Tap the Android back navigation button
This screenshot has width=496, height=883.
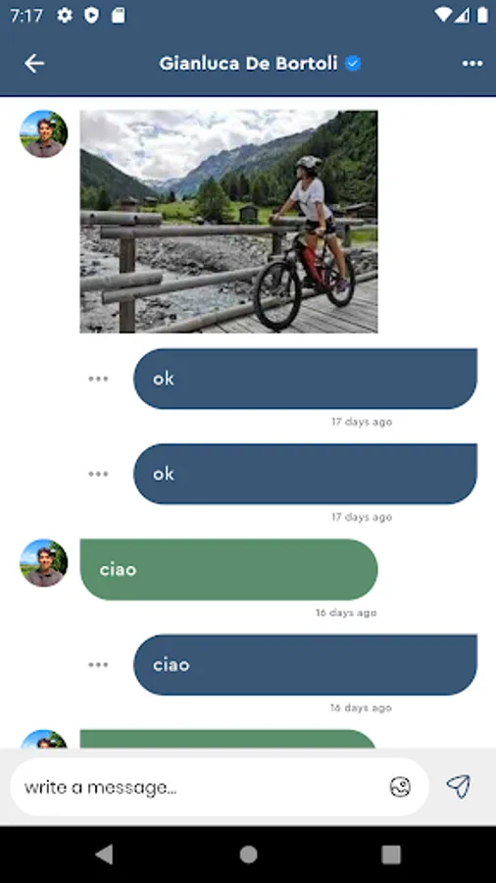[x=104, y=855]
